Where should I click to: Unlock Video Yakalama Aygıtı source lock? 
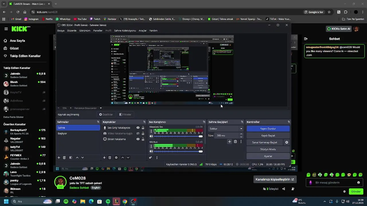tap(143, 134)
